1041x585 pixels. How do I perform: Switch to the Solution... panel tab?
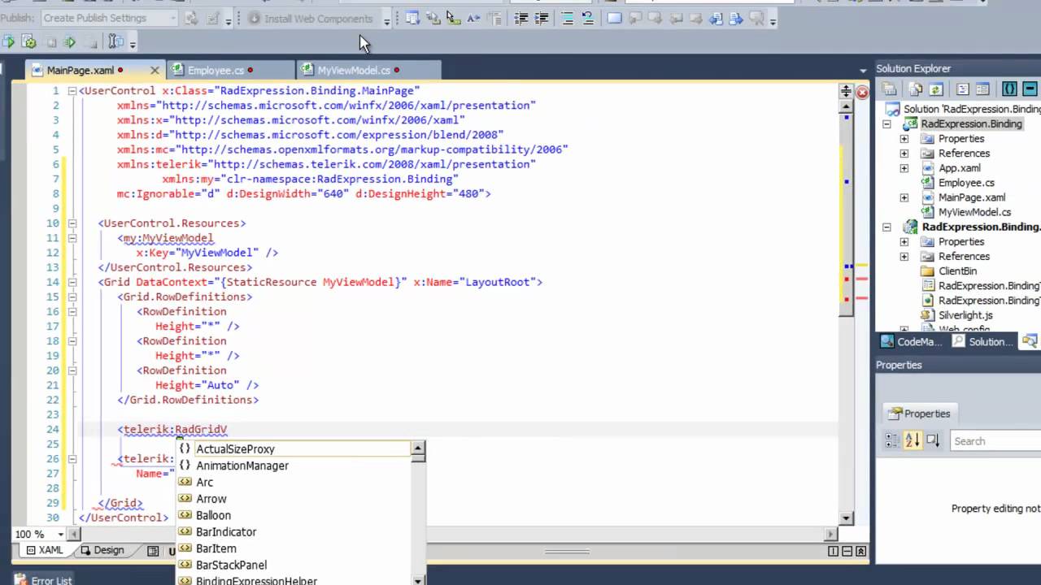(983, 342)
